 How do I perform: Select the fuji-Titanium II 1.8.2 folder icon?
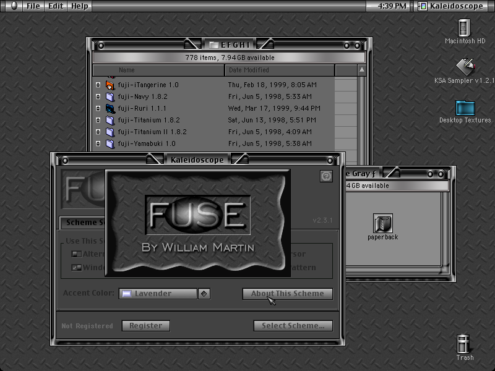point(110,132)
